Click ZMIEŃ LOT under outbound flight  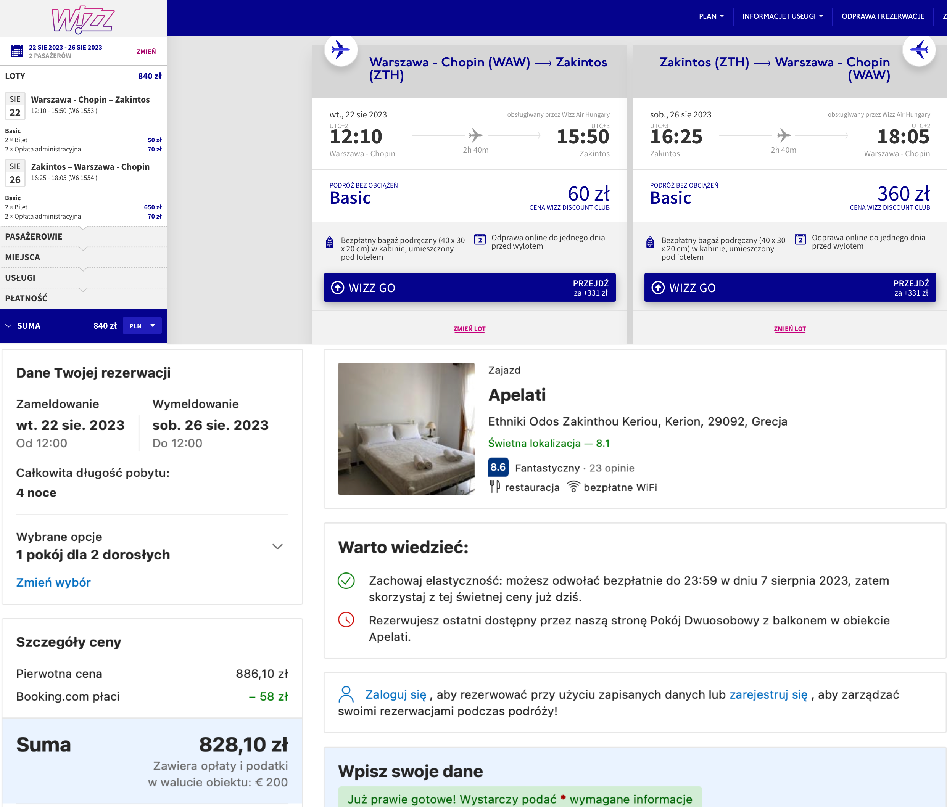click(469, 328)
